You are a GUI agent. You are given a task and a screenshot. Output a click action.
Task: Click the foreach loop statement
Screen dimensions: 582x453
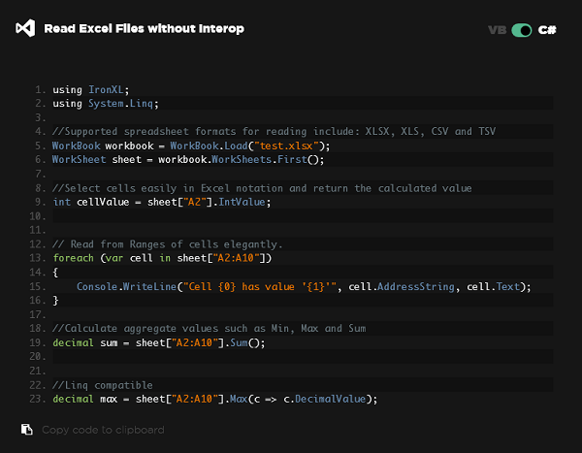coord(165,258)
